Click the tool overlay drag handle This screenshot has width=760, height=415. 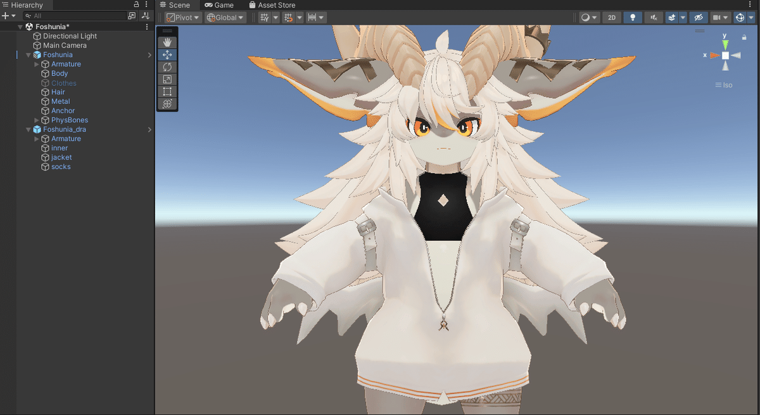[167, 30]
